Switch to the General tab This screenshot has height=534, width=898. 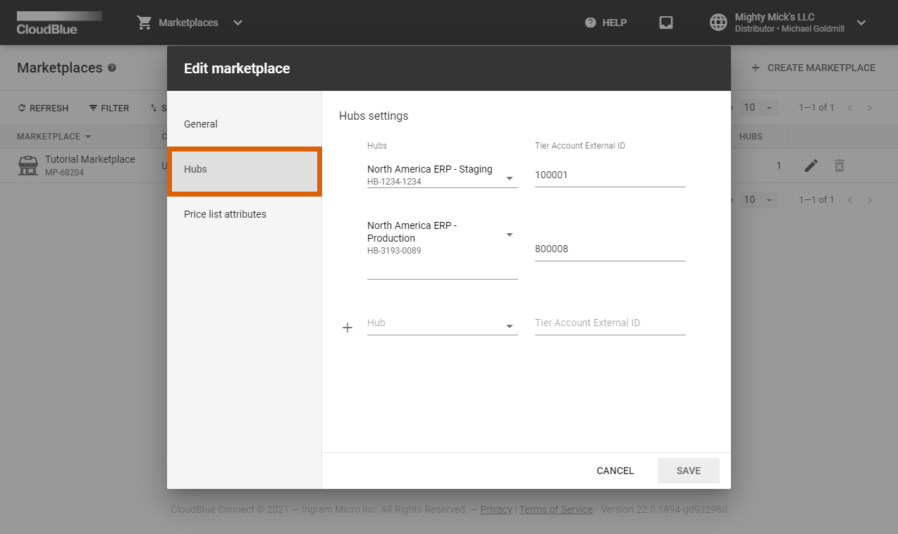(200, 123)
